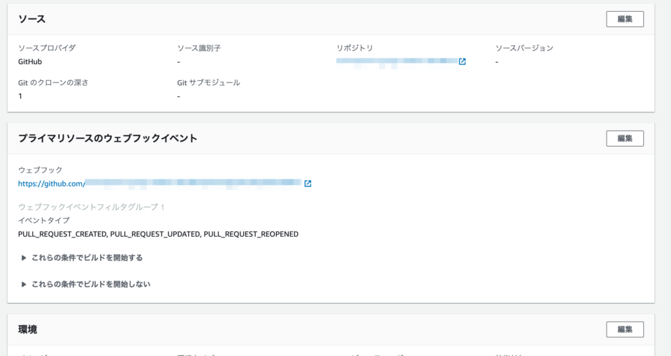Expand これらの条件でビルドを開始しない
This screenshot has width=671, height=356.
[x=86, y=284]
